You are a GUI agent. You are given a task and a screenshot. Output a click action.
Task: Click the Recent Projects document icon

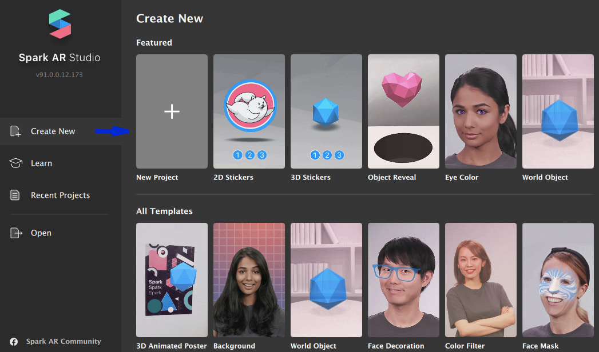click(x=15, y=195)
